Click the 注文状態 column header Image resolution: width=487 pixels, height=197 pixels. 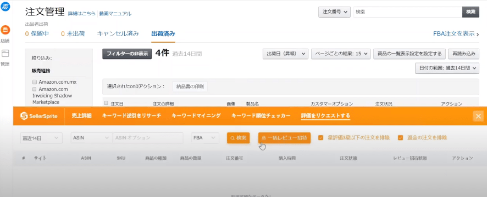(348, 158)
